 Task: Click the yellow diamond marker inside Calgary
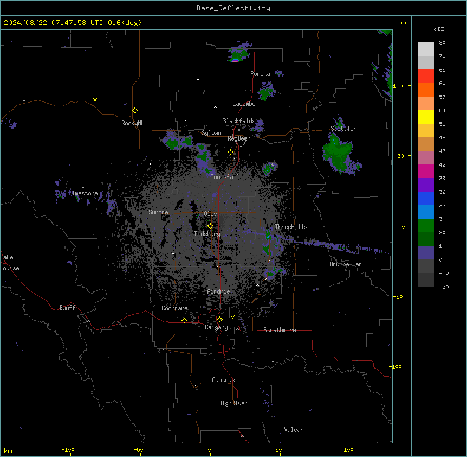tap(219, 320)
